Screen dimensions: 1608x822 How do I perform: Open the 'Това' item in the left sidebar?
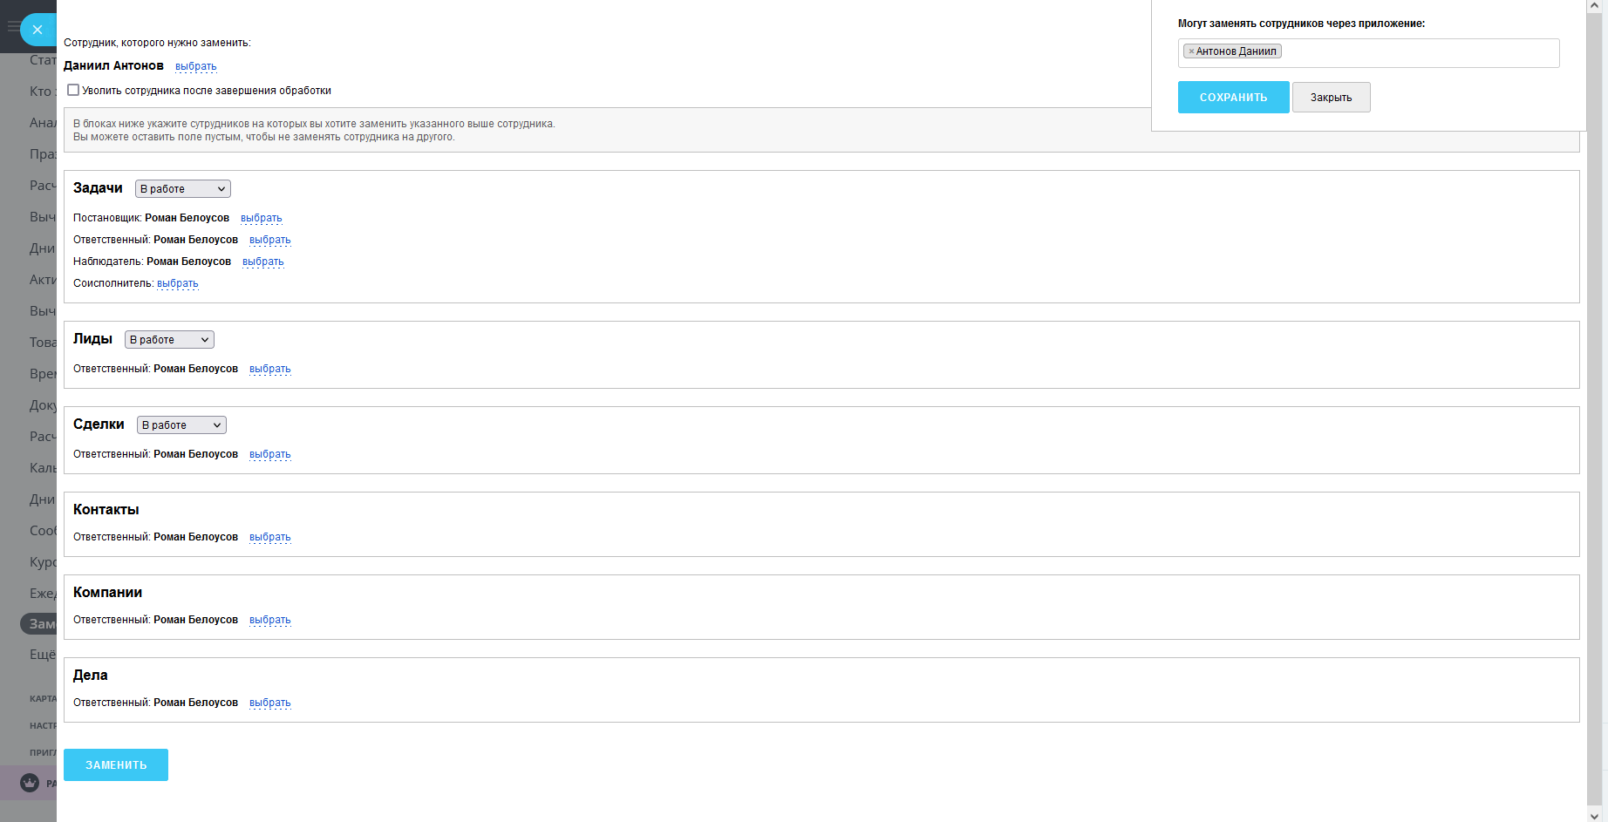point(42,343)
